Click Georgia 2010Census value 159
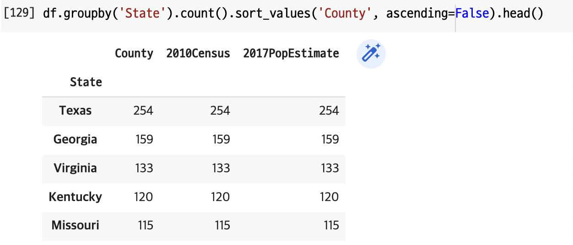The height and width of the screenshot is (245, 573). (221, 139)
